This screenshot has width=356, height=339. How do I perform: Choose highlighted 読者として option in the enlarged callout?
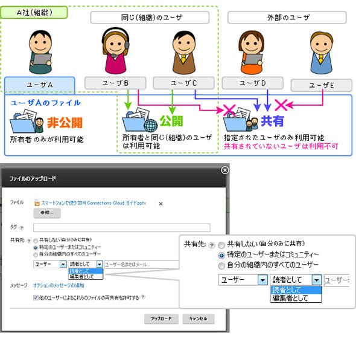click(x=296, y=290)
